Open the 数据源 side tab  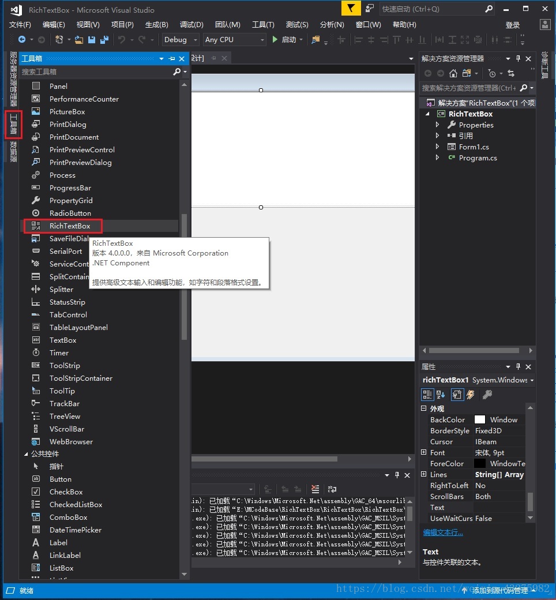coord(13,151)
